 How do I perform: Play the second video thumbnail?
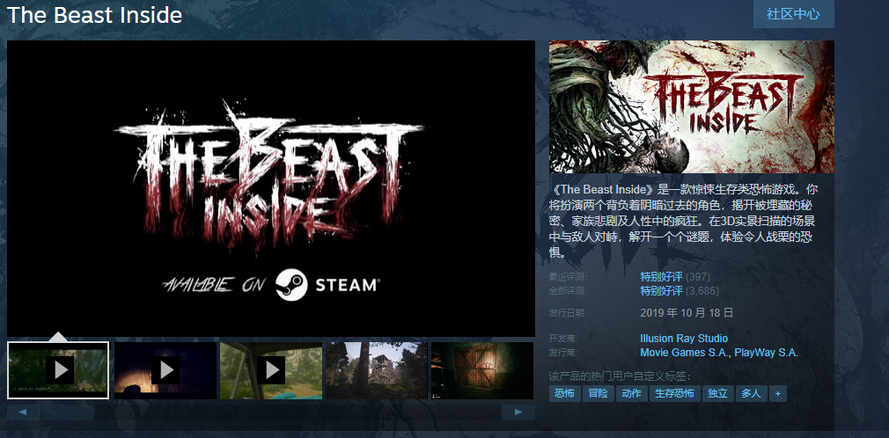click(x=165, y=370)
